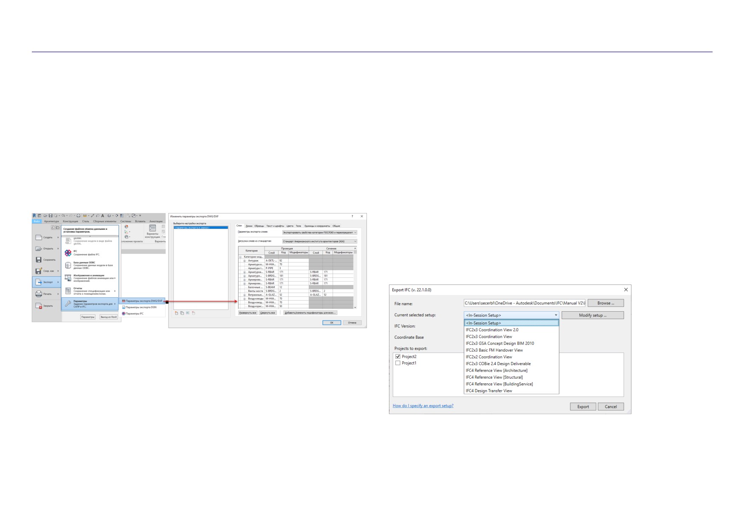The height and width of the screenshot is (526, 744).
Task: Click the Печать printer icon in file menu
Action: [39, 294]
